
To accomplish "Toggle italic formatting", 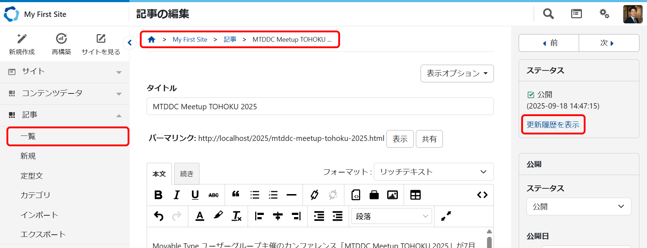I will [176, 195].
